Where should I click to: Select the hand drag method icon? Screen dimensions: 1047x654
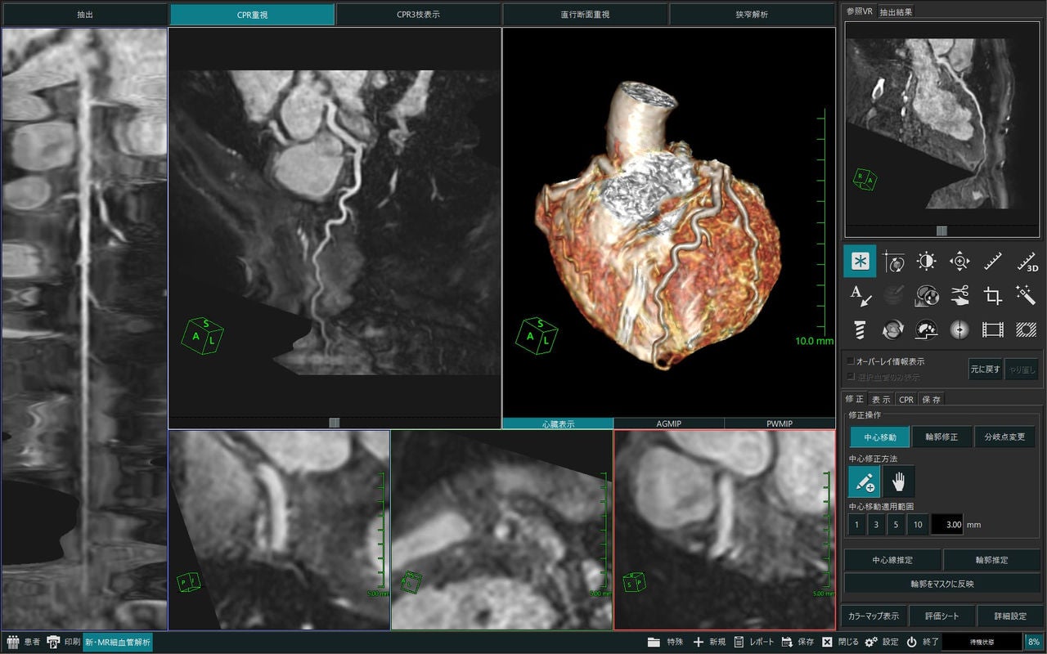(x=899, y=482)
